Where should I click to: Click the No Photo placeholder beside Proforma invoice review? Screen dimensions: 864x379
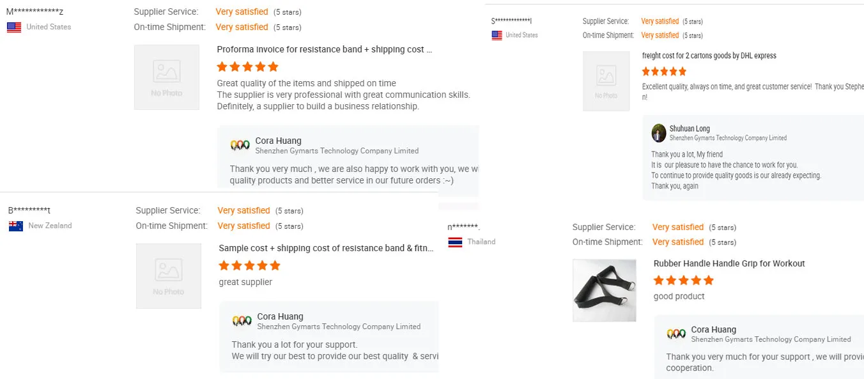pyautogui.click(x=167, y=77)
